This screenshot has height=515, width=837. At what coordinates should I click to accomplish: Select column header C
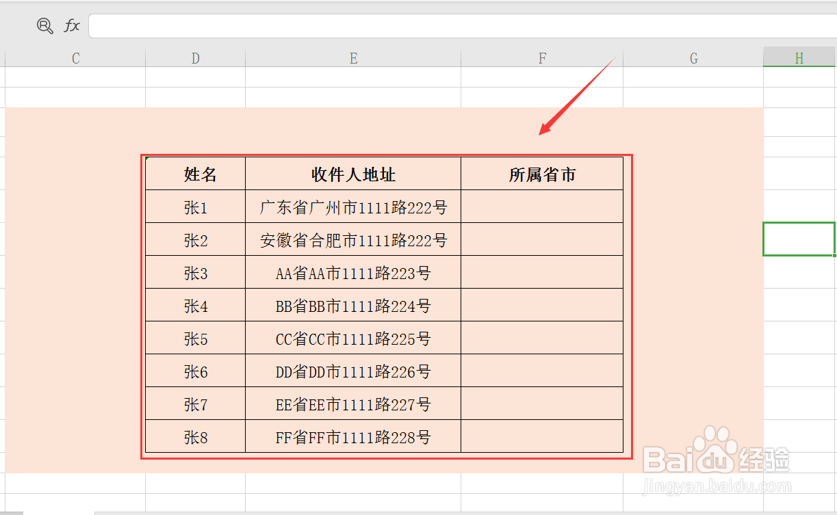(75, 58)
